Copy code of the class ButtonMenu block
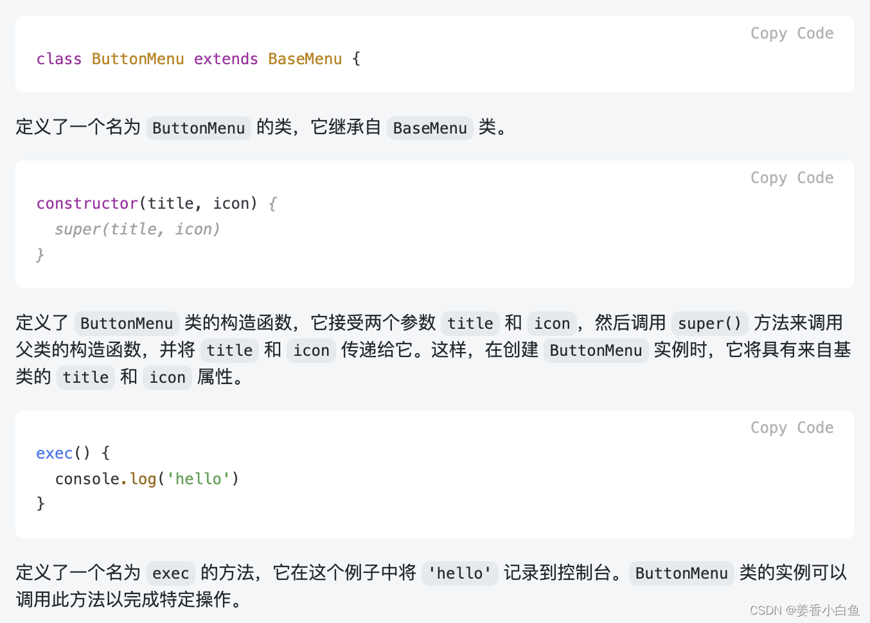 point(792,33)
